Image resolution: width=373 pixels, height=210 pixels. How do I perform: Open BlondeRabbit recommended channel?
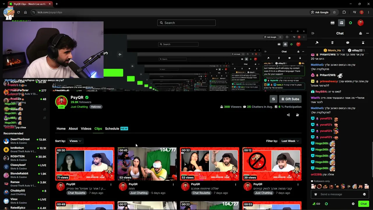pos(25,175)
